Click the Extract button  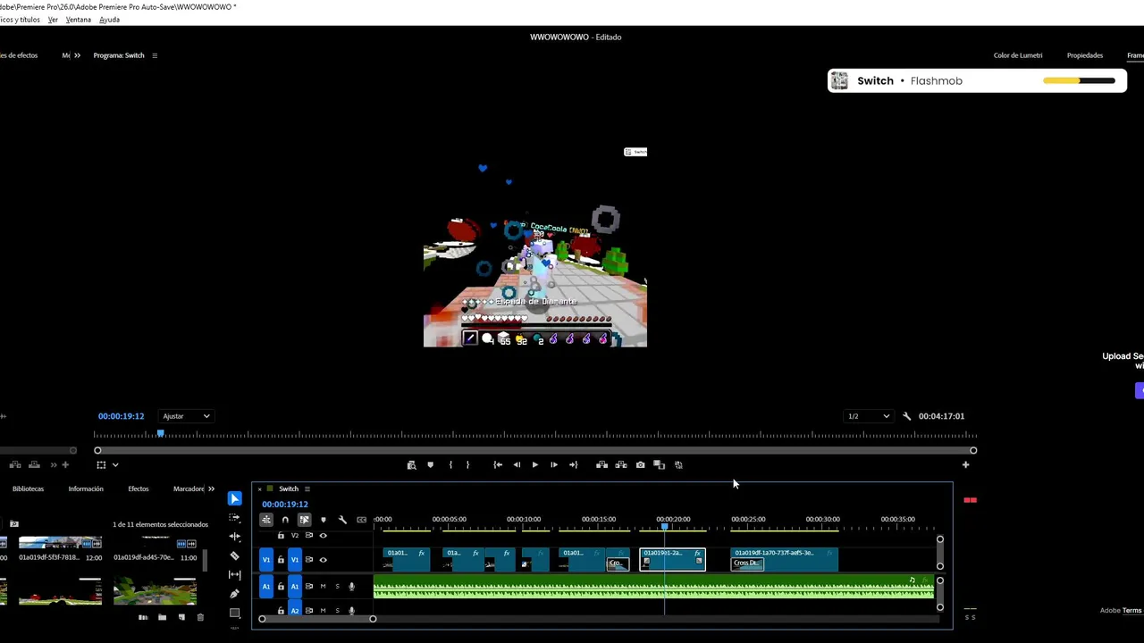621,465
